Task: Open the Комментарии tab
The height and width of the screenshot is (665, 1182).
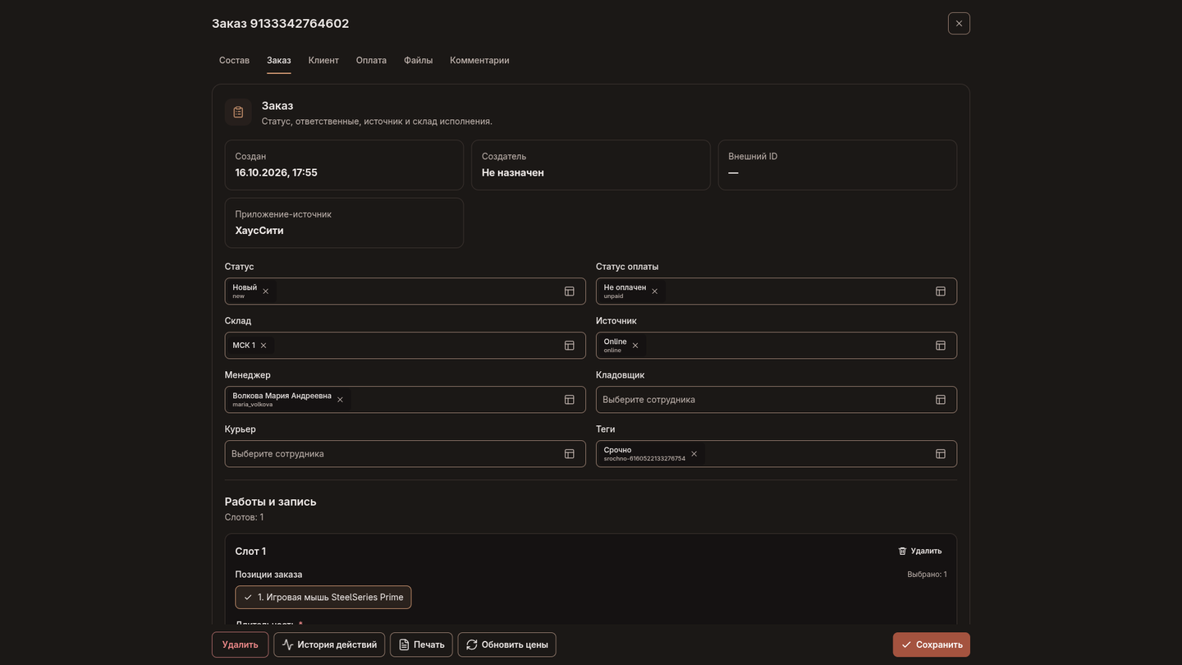Action: [479, 60]
